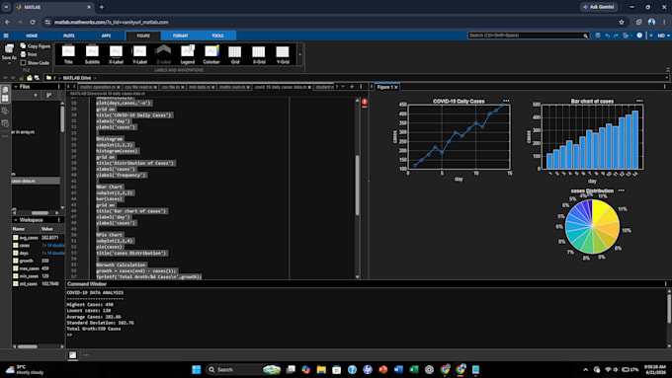The image size is (672, 378).
Task: Toggle Y-Grid lines
Action: tap(283, 54)
